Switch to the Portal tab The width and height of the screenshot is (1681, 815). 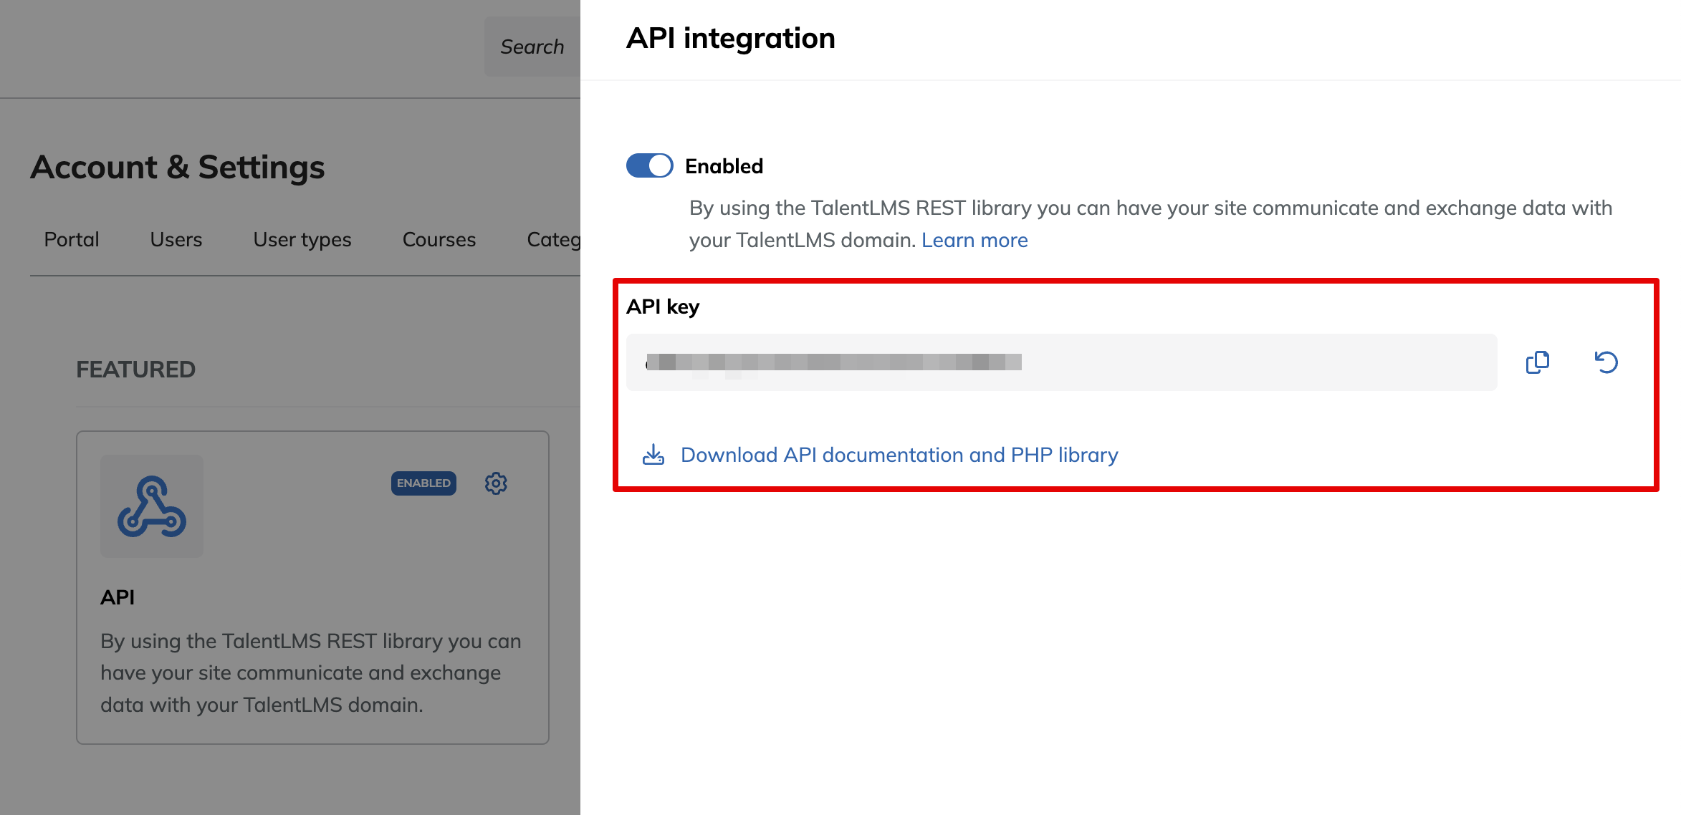pos(72,239)
